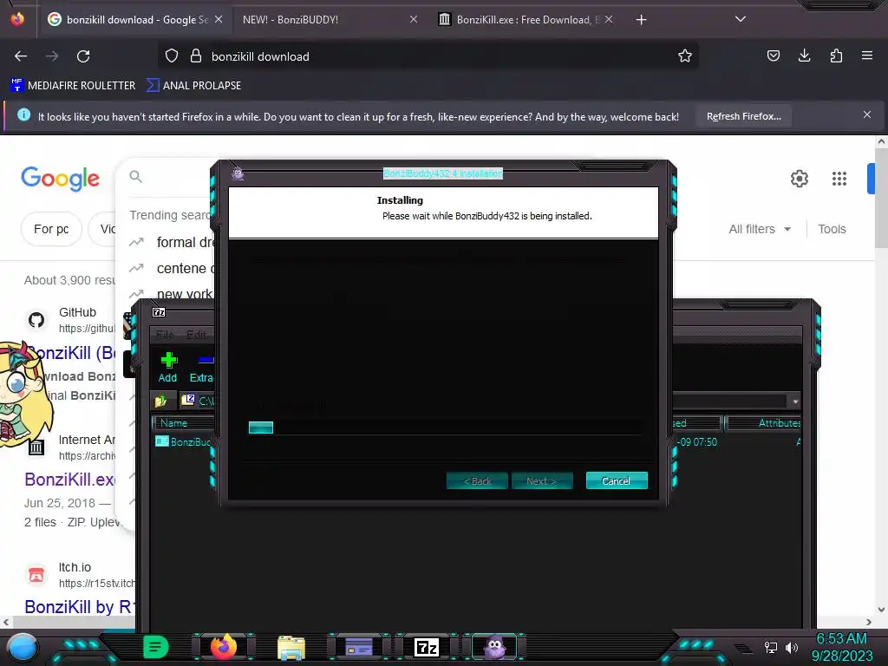Open the BonziKill.exe Internet Archive result
The image size is (888, 666).
(70, 479)
